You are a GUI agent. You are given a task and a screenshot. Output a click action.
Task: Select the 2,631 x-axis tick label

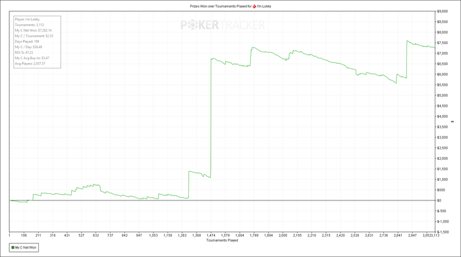click(x=369, y=235)
